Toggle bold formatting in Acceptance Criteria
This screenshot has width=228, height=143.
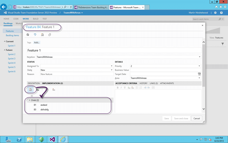pyautogui.click(x=117, y=88)
